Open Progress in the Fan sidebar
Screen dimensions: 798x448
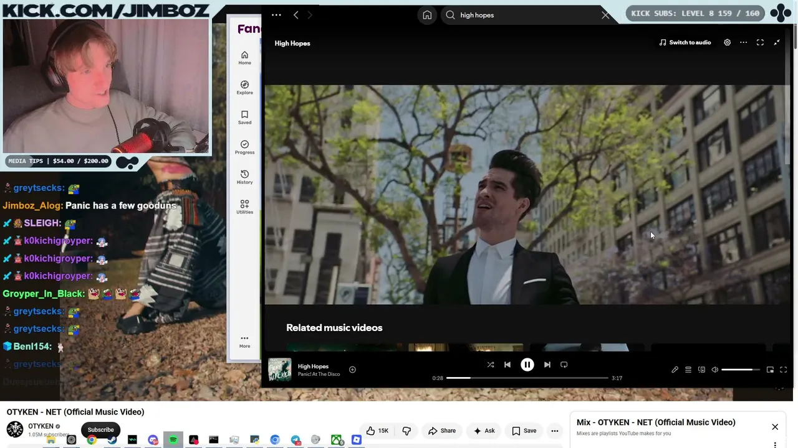[x=244, y=147]
